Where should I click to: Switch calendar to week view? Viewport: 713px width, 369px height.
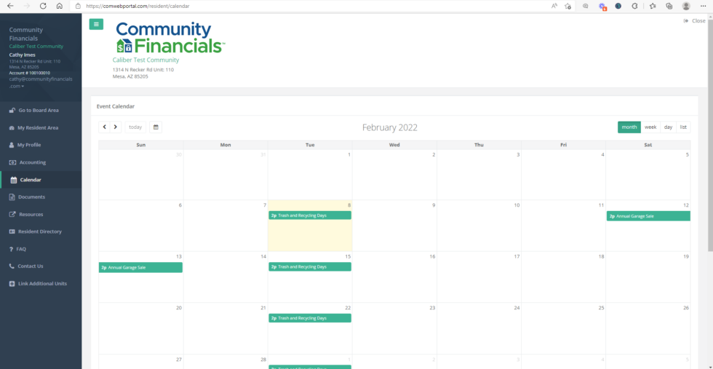(x=650, y=127)
